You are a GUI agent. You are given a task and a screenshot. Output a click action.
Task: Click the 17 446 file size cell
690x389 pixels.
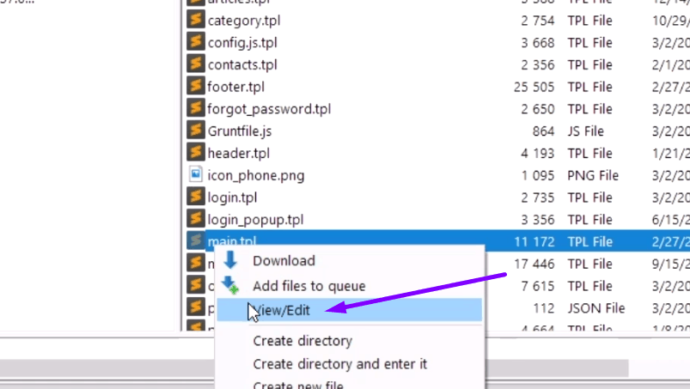point(534,264)
